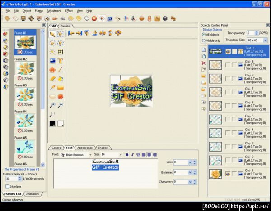
Task: Align object to top edge icon
Action: click(87, 33)
